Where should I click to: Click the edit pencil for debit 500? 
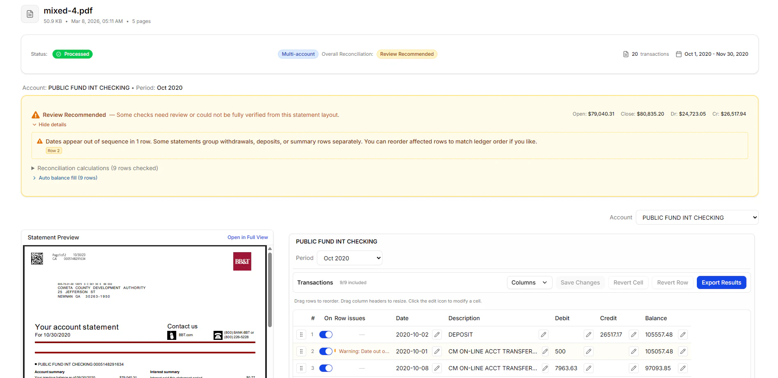coord(588,351)
